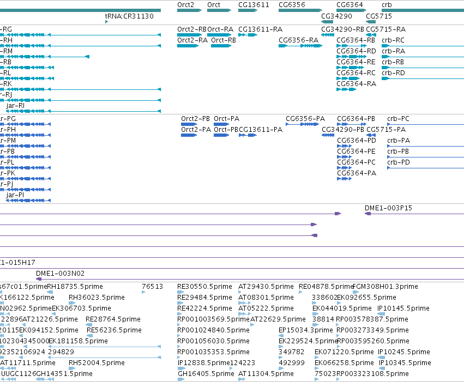464x382 pixels.
Task: Select EST AT08301.5prime
Action: point(244,303)
